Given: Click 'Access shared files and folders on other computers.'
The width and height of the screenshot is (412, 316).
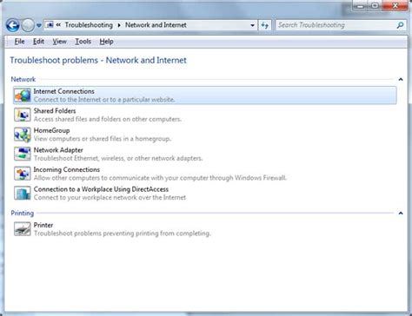Looking at the screenshot, I should pos(108,119).
